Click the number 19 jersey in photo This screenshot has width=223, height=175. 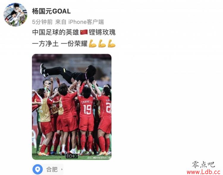click(x=86, y=108)
